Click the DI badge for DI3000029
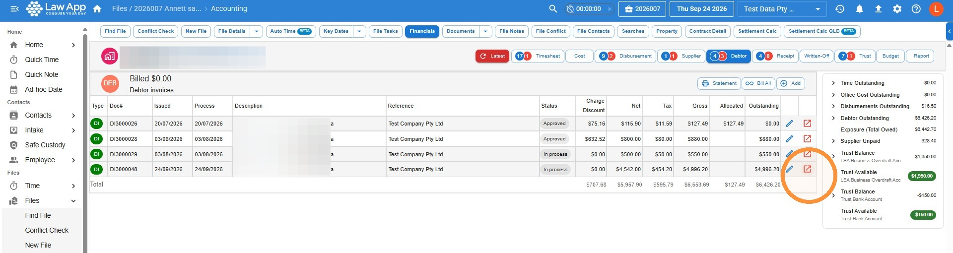953x253 pixels. click(96, 154)
